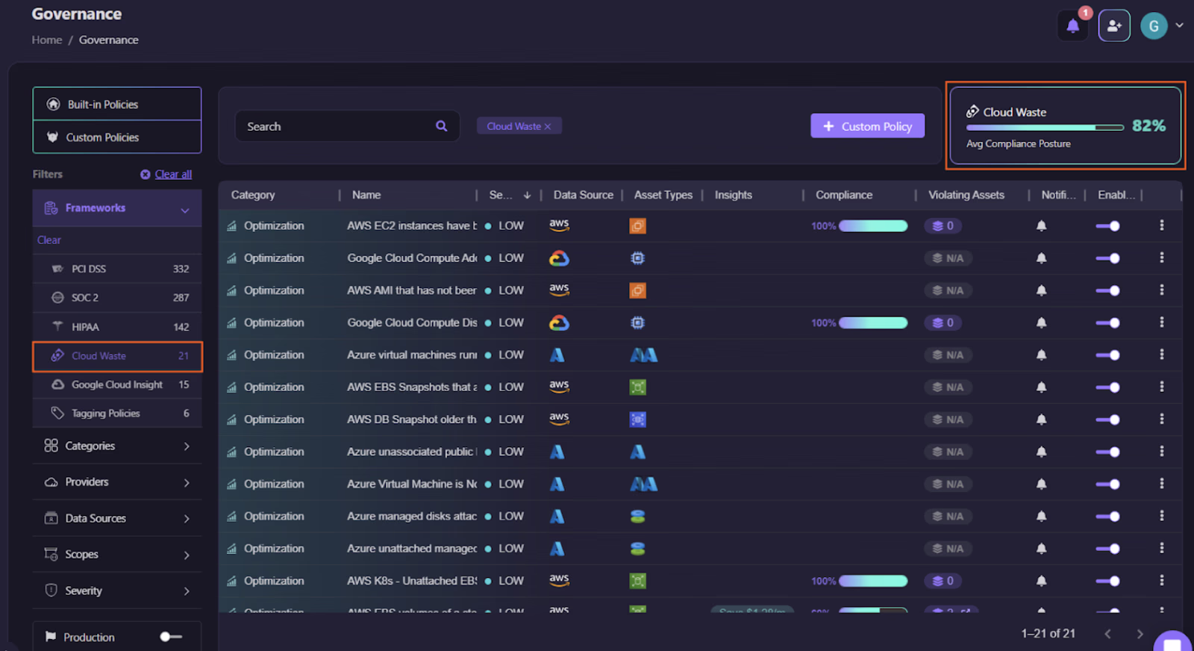Click the AWS data source icon for AWS AMI row
This screenshot has width=1194, height=651.
coord(559,290)
